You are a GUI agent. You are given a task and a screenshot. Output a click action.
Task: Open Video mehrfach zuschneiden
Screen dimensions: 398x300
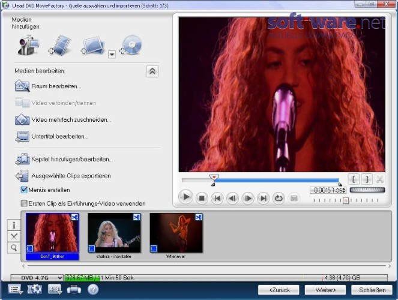(71, 119)
